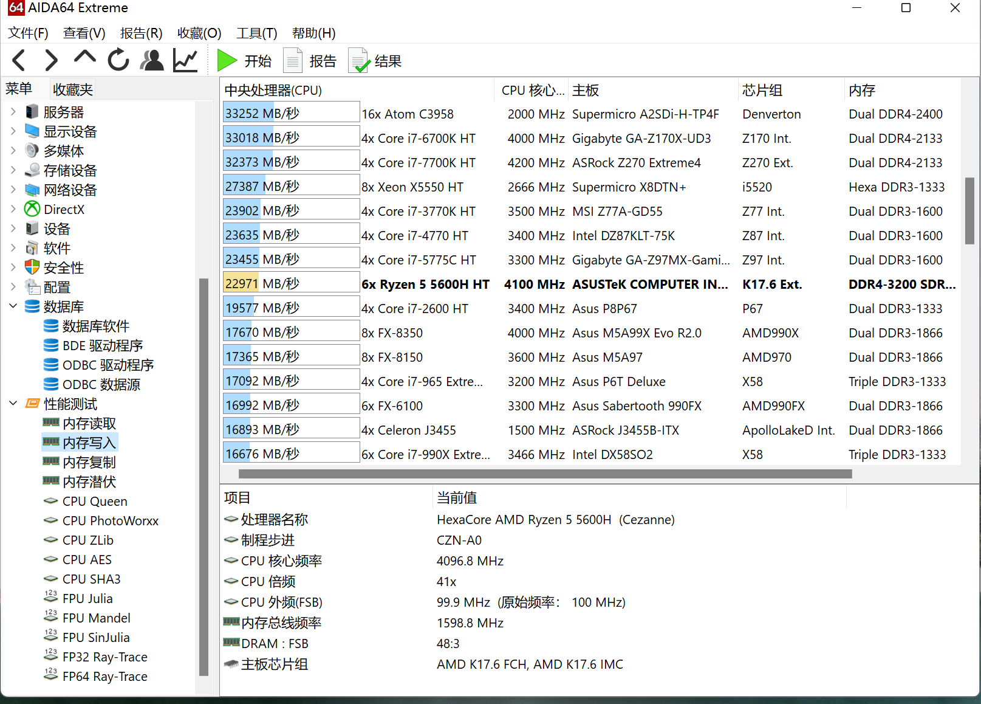The height and width of the screenshot is (704, 981).
Task: Select the FPU Julia benchmark
Action: tap(87, 598)
